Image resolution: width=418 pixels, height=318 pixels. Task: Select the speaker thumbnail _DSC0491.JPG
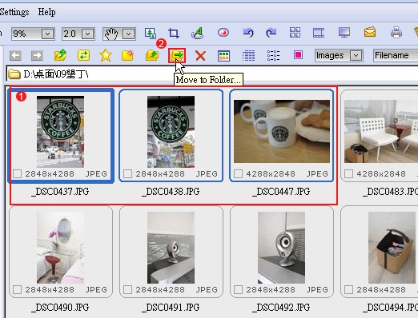[x=171, y=248]
